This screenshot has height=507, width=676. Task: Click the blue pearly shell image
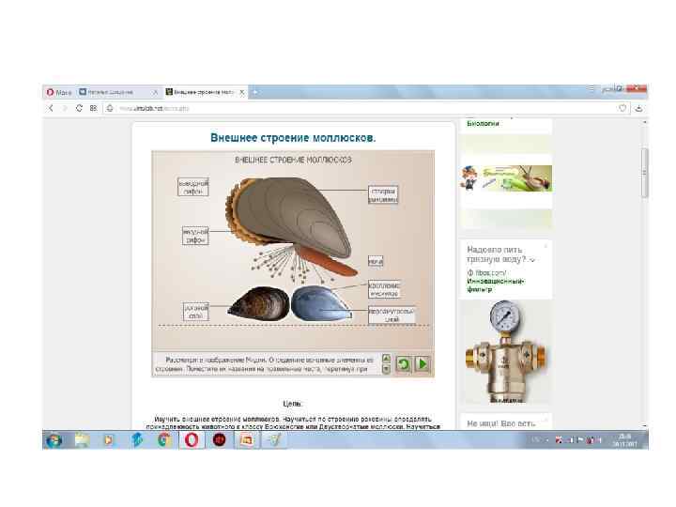point(321,303)
